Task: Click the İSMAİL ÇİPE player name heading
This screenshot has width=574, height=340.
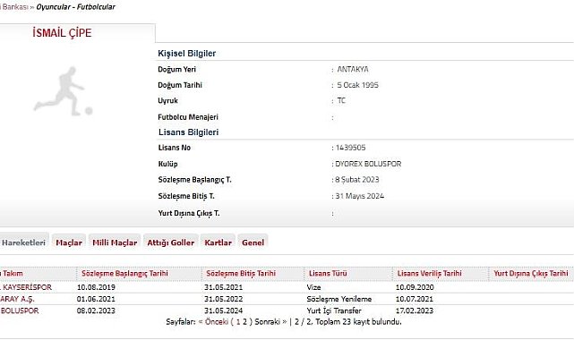Action: [62, 33]
